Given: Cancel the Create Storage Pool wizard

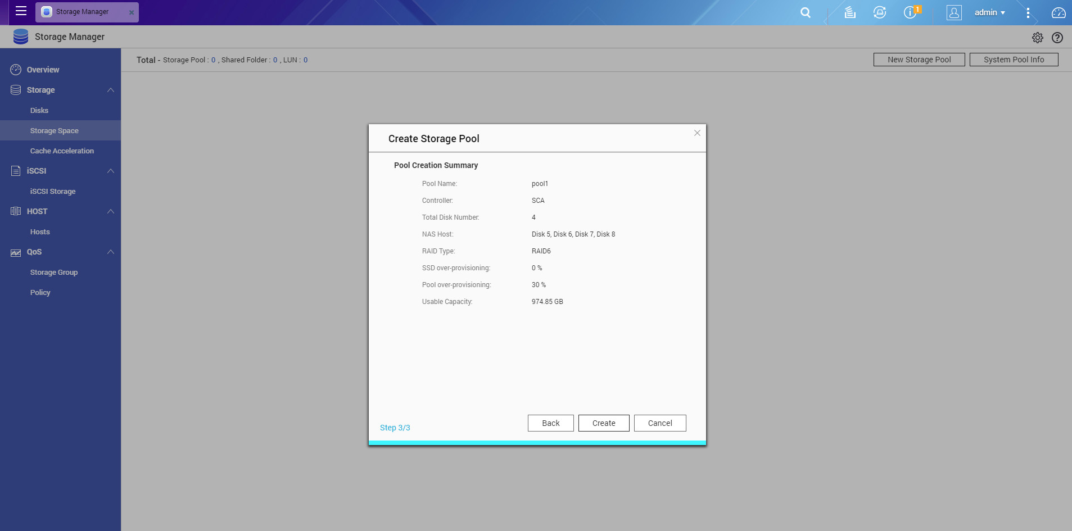Looking at the screenshot, I should (659, 423).
